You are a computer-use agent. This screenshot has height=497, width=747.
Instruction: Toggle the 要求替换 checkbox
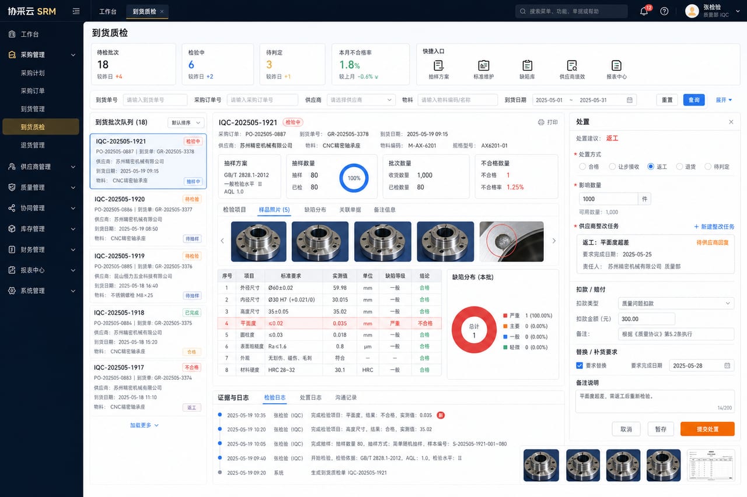pos(580,365)
